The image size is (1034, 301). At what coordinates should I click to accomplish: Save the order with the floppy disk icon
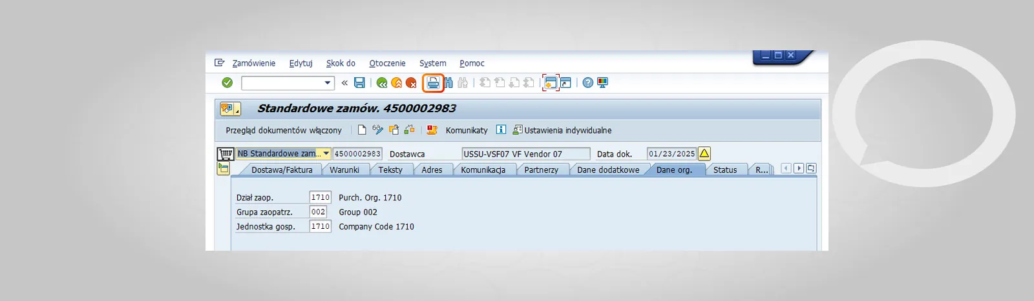359,83
